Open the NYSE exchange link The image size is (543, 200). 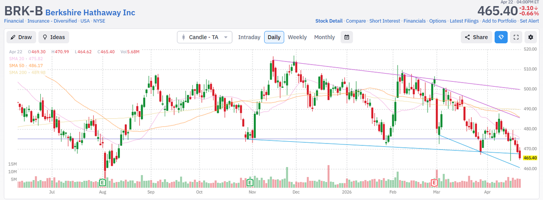point(99,21)
